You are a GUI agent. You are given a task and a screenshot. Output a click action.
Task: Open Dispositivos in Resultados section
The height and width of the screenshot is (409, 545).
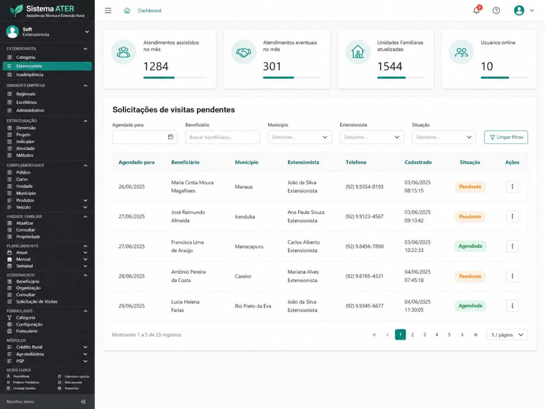point(18,377)
